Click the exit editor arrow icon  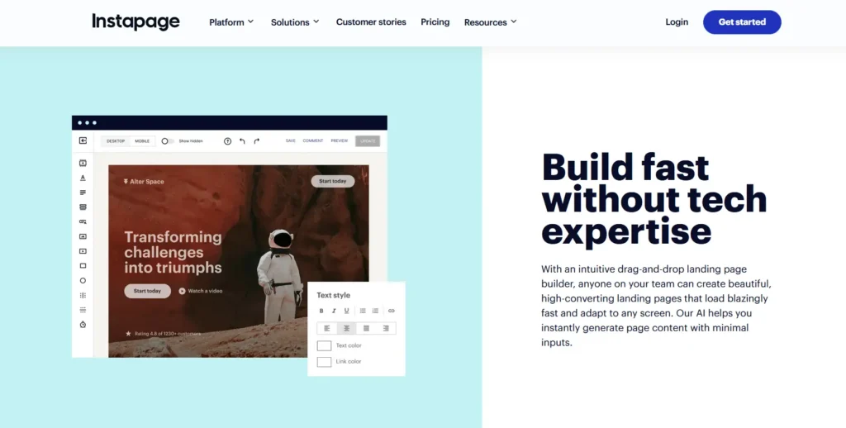pos(83,141)
